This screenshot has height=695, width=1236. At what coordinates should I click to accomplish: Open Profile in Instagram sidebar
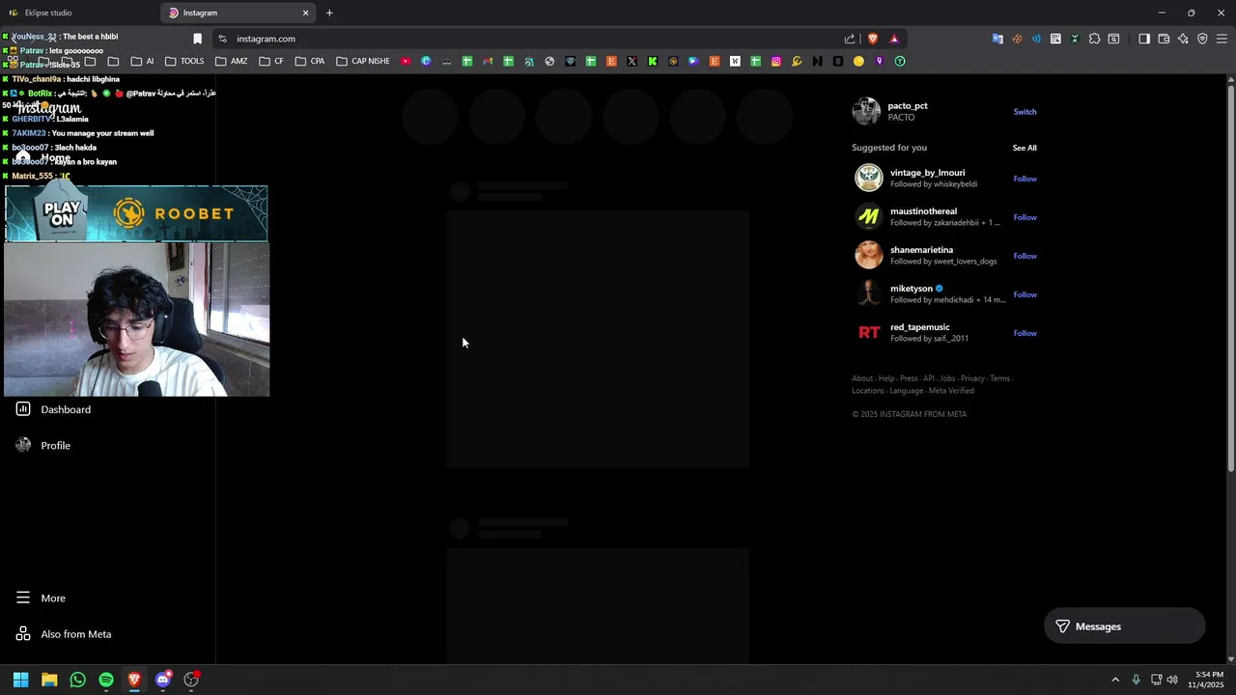(43, 445)
